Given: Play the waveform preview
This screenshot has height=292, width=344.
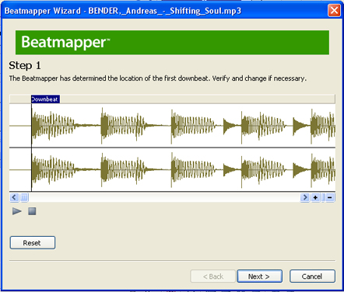Looking at the screenshot, I should (x=17, y=211).
